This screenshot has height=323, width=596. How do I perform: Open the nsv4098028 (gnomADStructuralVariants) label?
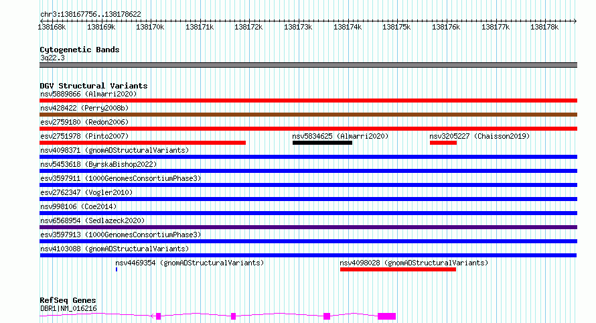coord(414,263)
